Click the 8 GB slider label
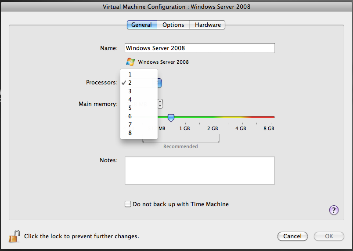Screen dimensions: 353x251 click(269, 128)
